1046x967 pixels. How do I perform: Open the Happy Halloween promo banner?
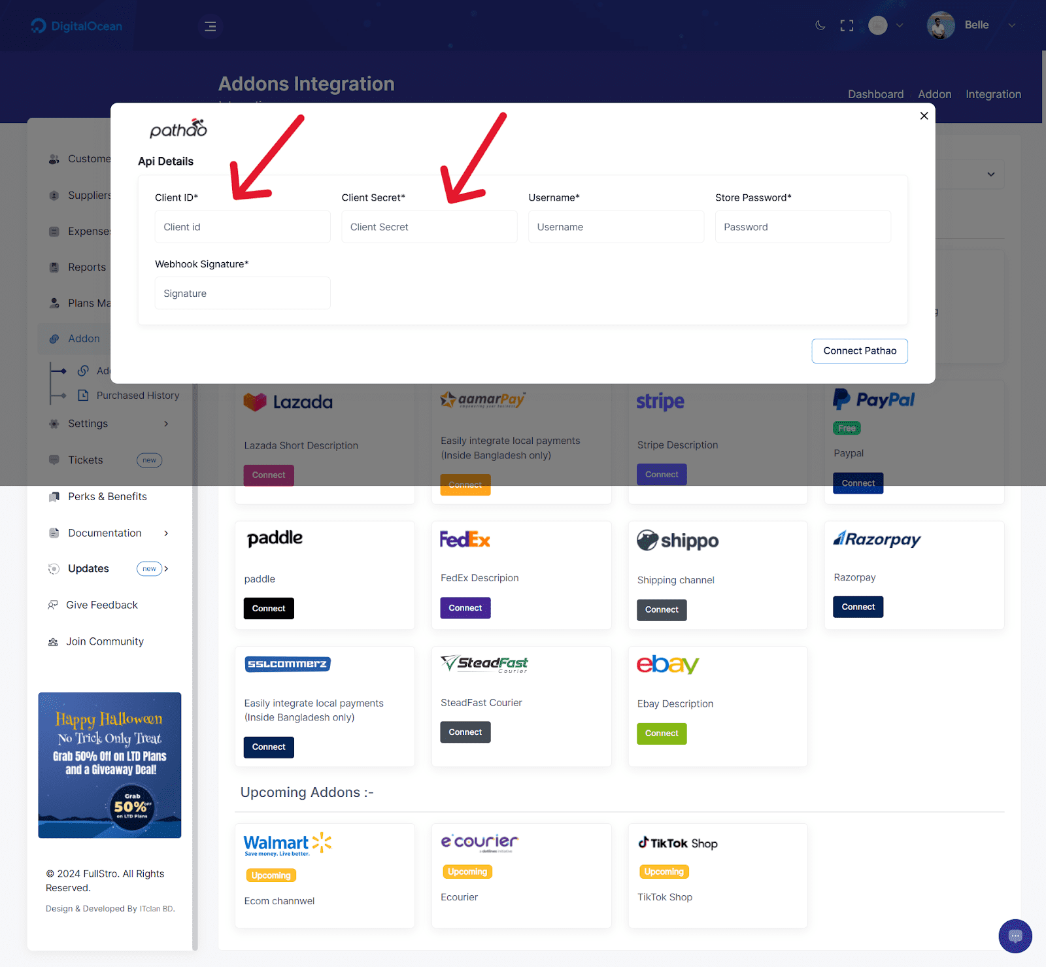pos(110,766)
